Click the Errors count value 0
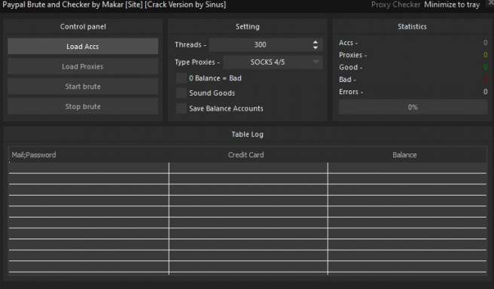The width and height of the screenshot is (494, 289). click(486, 92)
